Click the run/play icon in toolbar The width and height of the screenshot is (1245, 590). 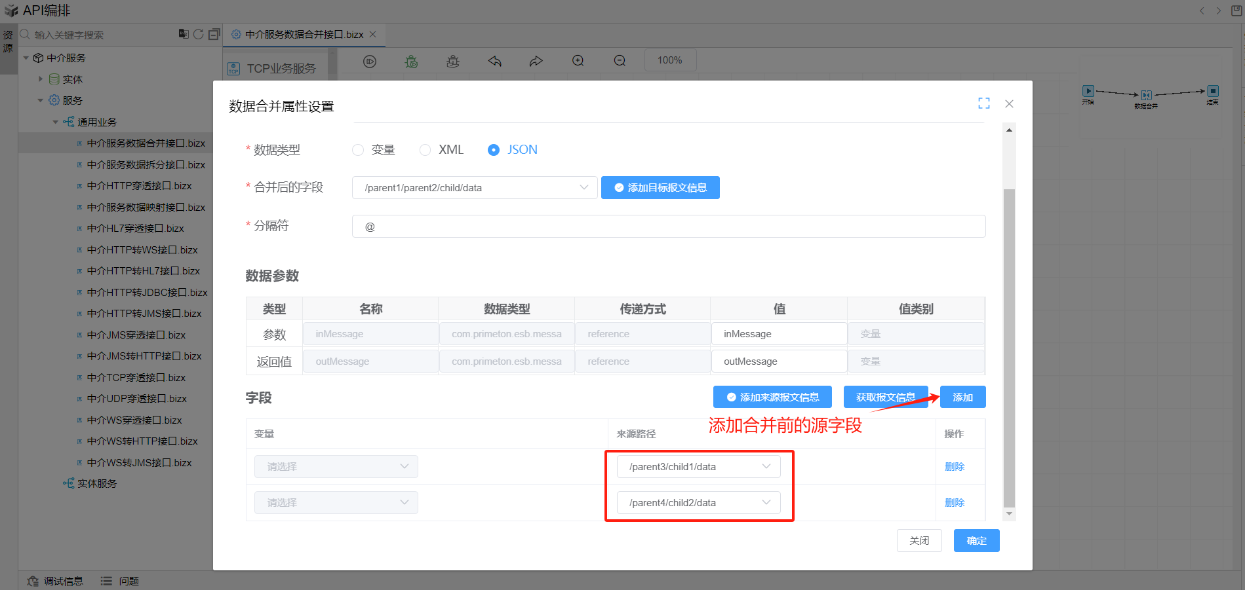tap(370, 61)
